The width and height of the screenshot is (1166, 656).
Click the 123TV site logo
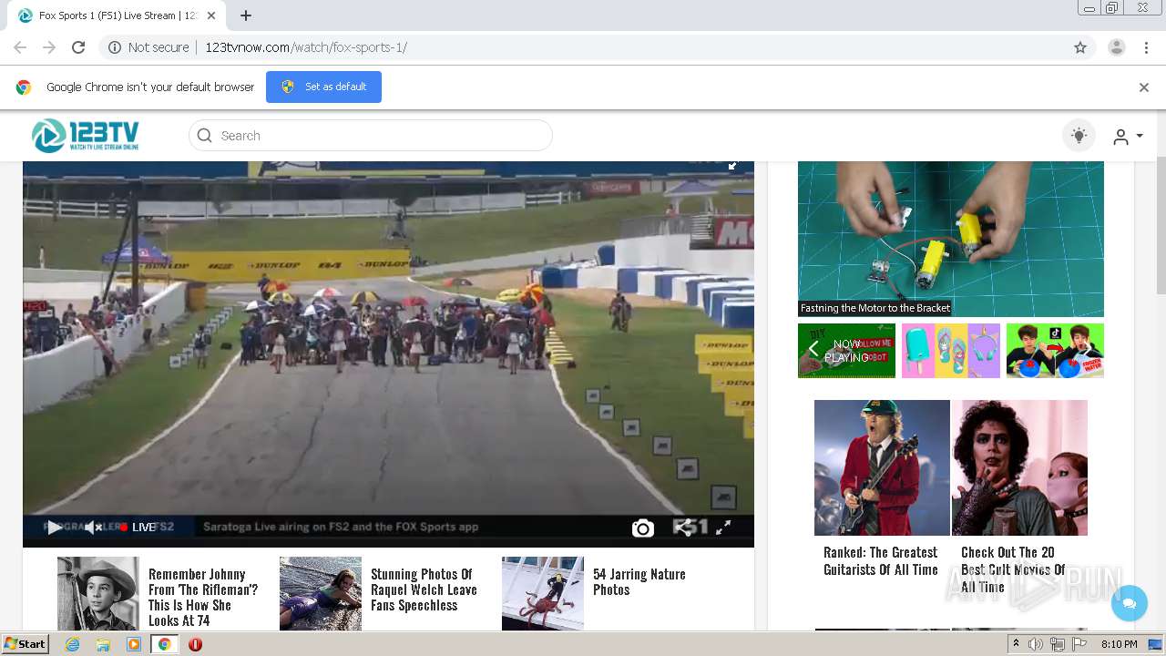click(x=86, y=136)
